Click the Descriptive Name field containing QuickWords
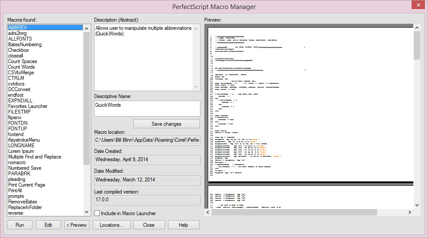 (x=147, y=108)
